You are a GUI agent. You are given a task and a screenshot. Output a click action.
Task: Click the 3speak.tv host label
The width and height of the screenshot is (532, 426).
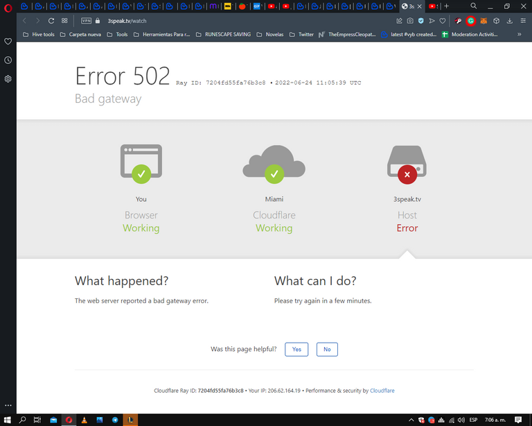click(407, 199)
